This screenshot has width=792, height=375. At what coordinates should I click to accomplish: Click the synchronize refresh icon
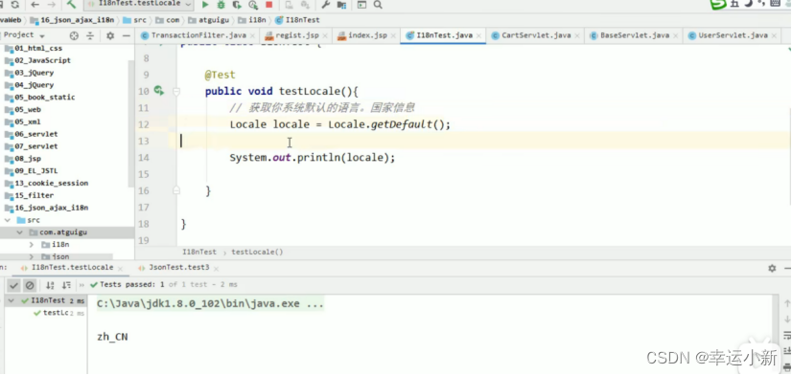pos(15,5)
